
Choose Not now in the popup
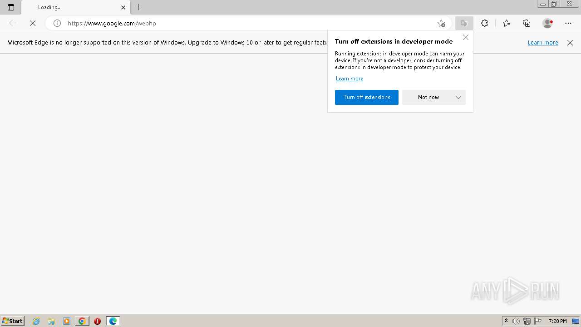click(x=428, y=97)
